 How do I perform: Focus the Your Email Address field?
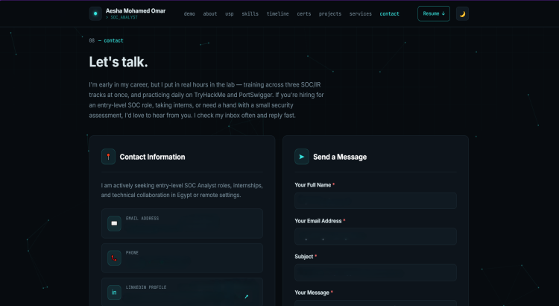click(376, 237)
